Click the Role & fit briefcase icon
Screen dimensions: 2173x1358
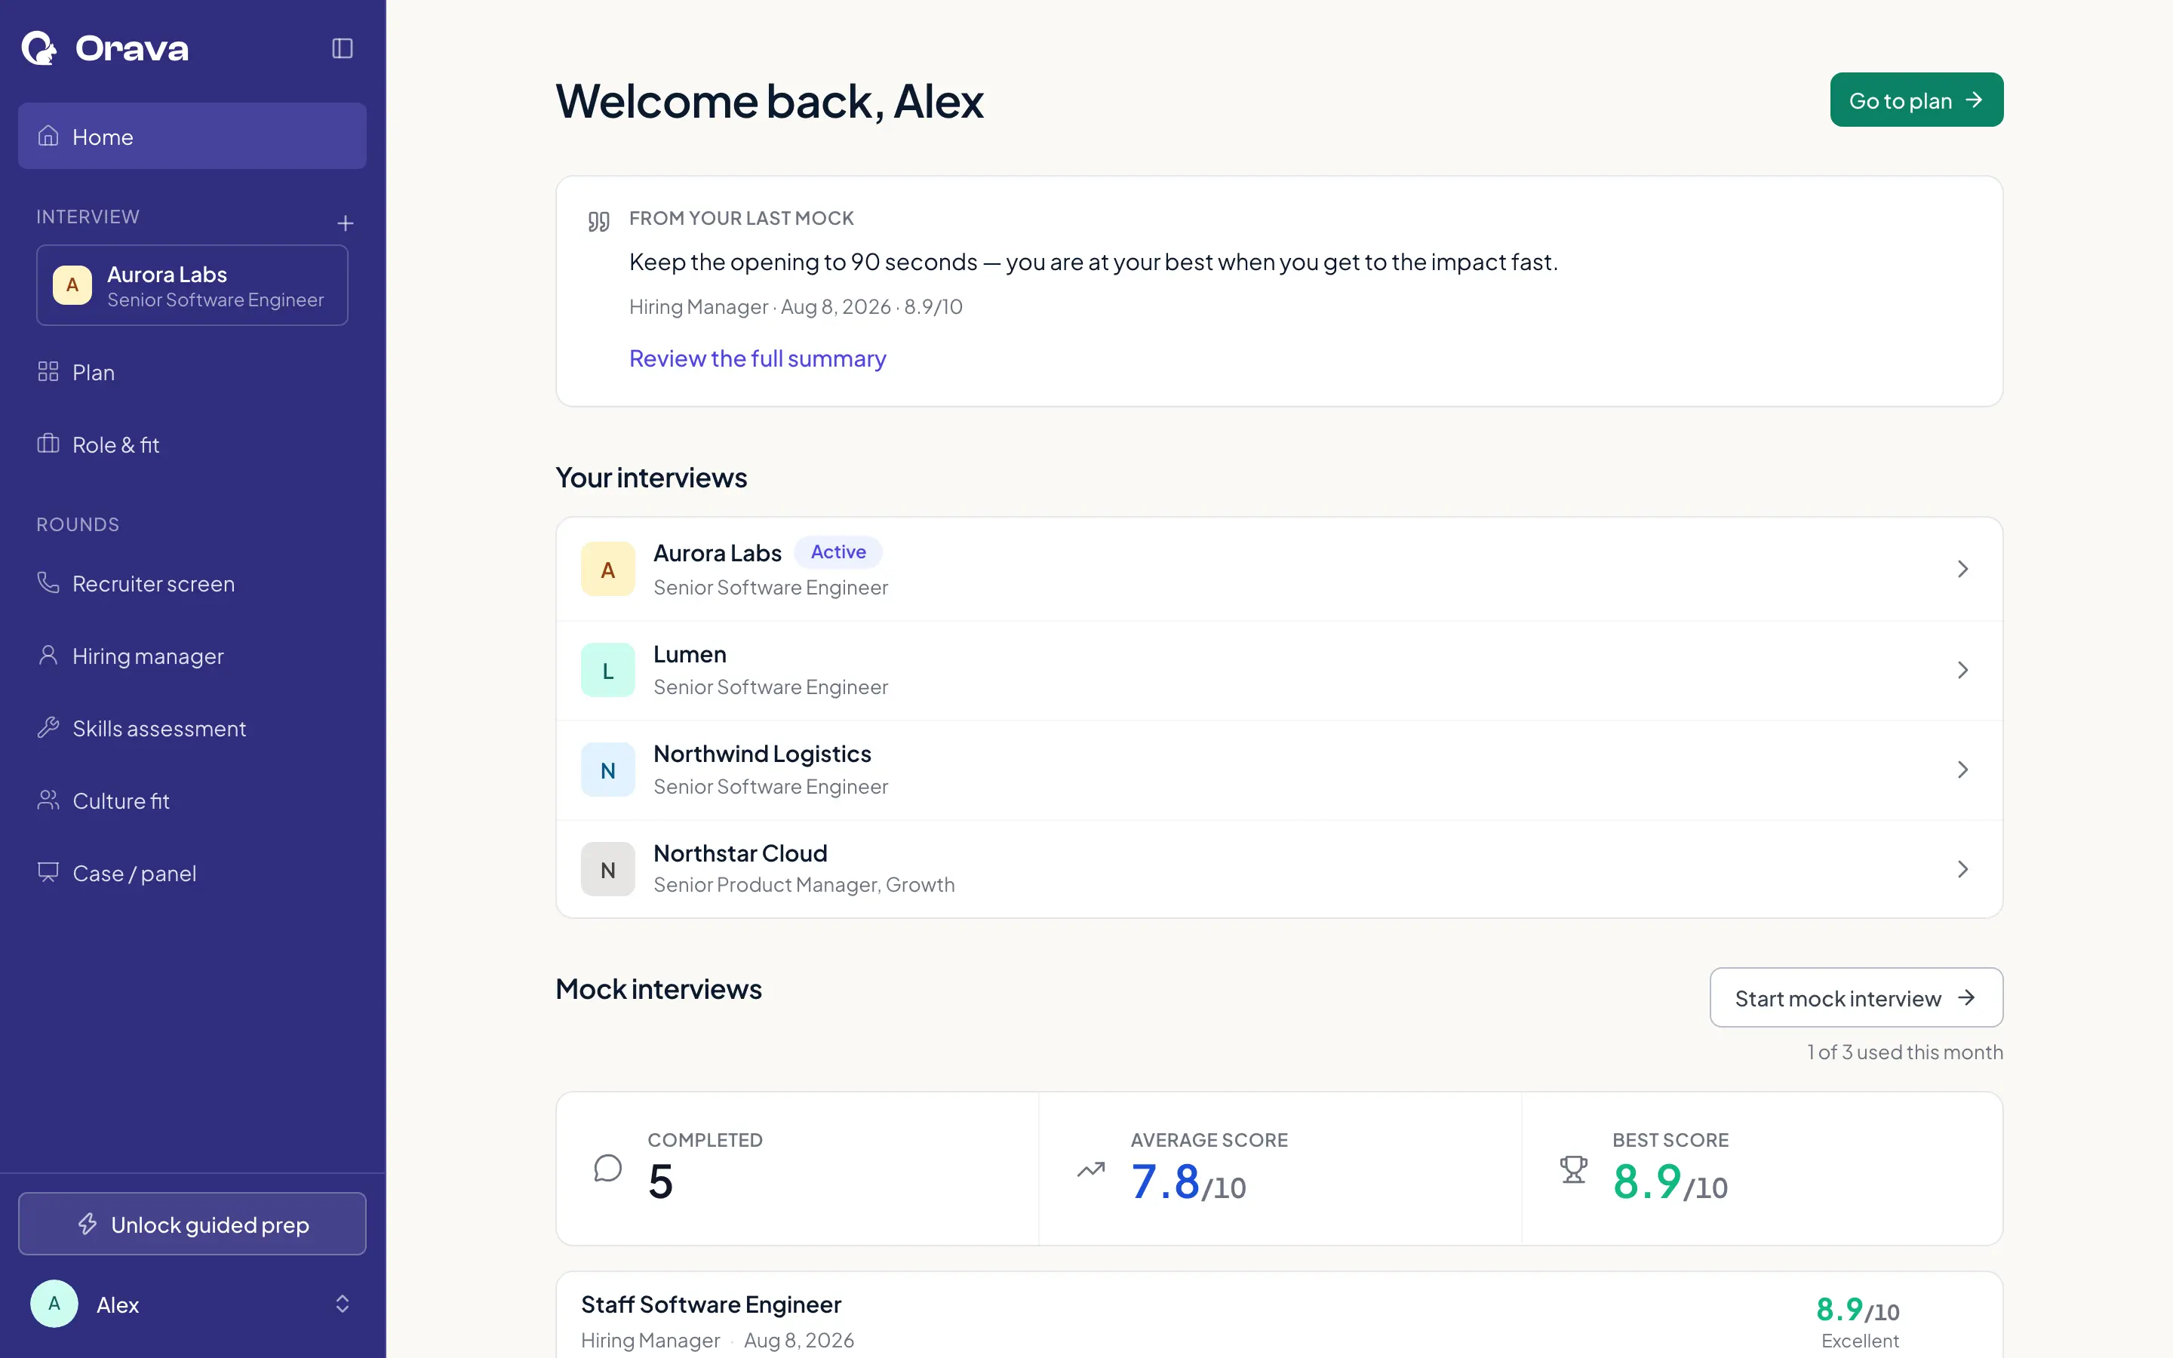point(48,444)
